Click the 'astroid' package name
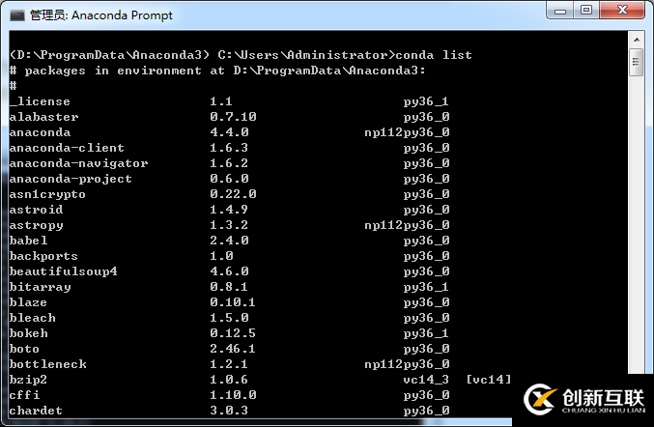The height and width of the screenshot is (427, 654). (36, 210)
